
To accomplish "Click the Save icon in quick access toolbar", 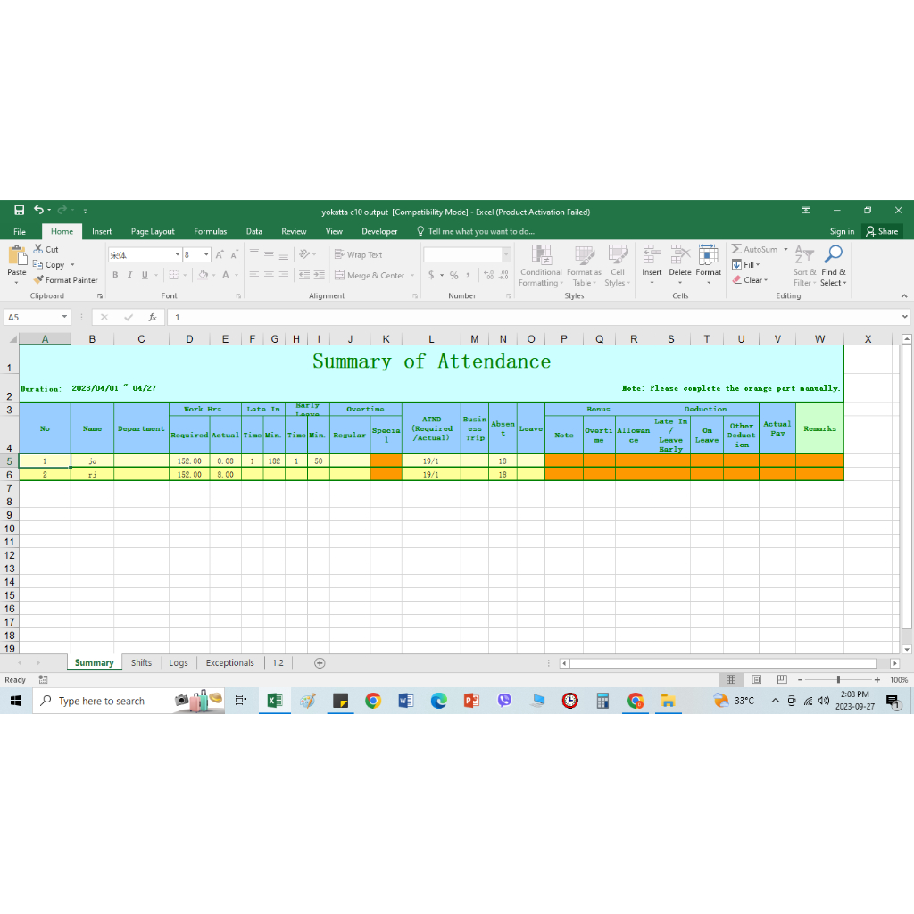I will [x=20, y=211].
